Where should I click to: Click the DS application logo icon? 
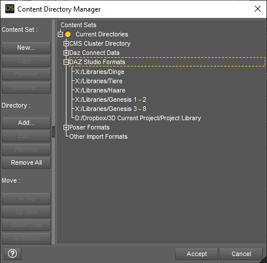[x=10, y=9]
